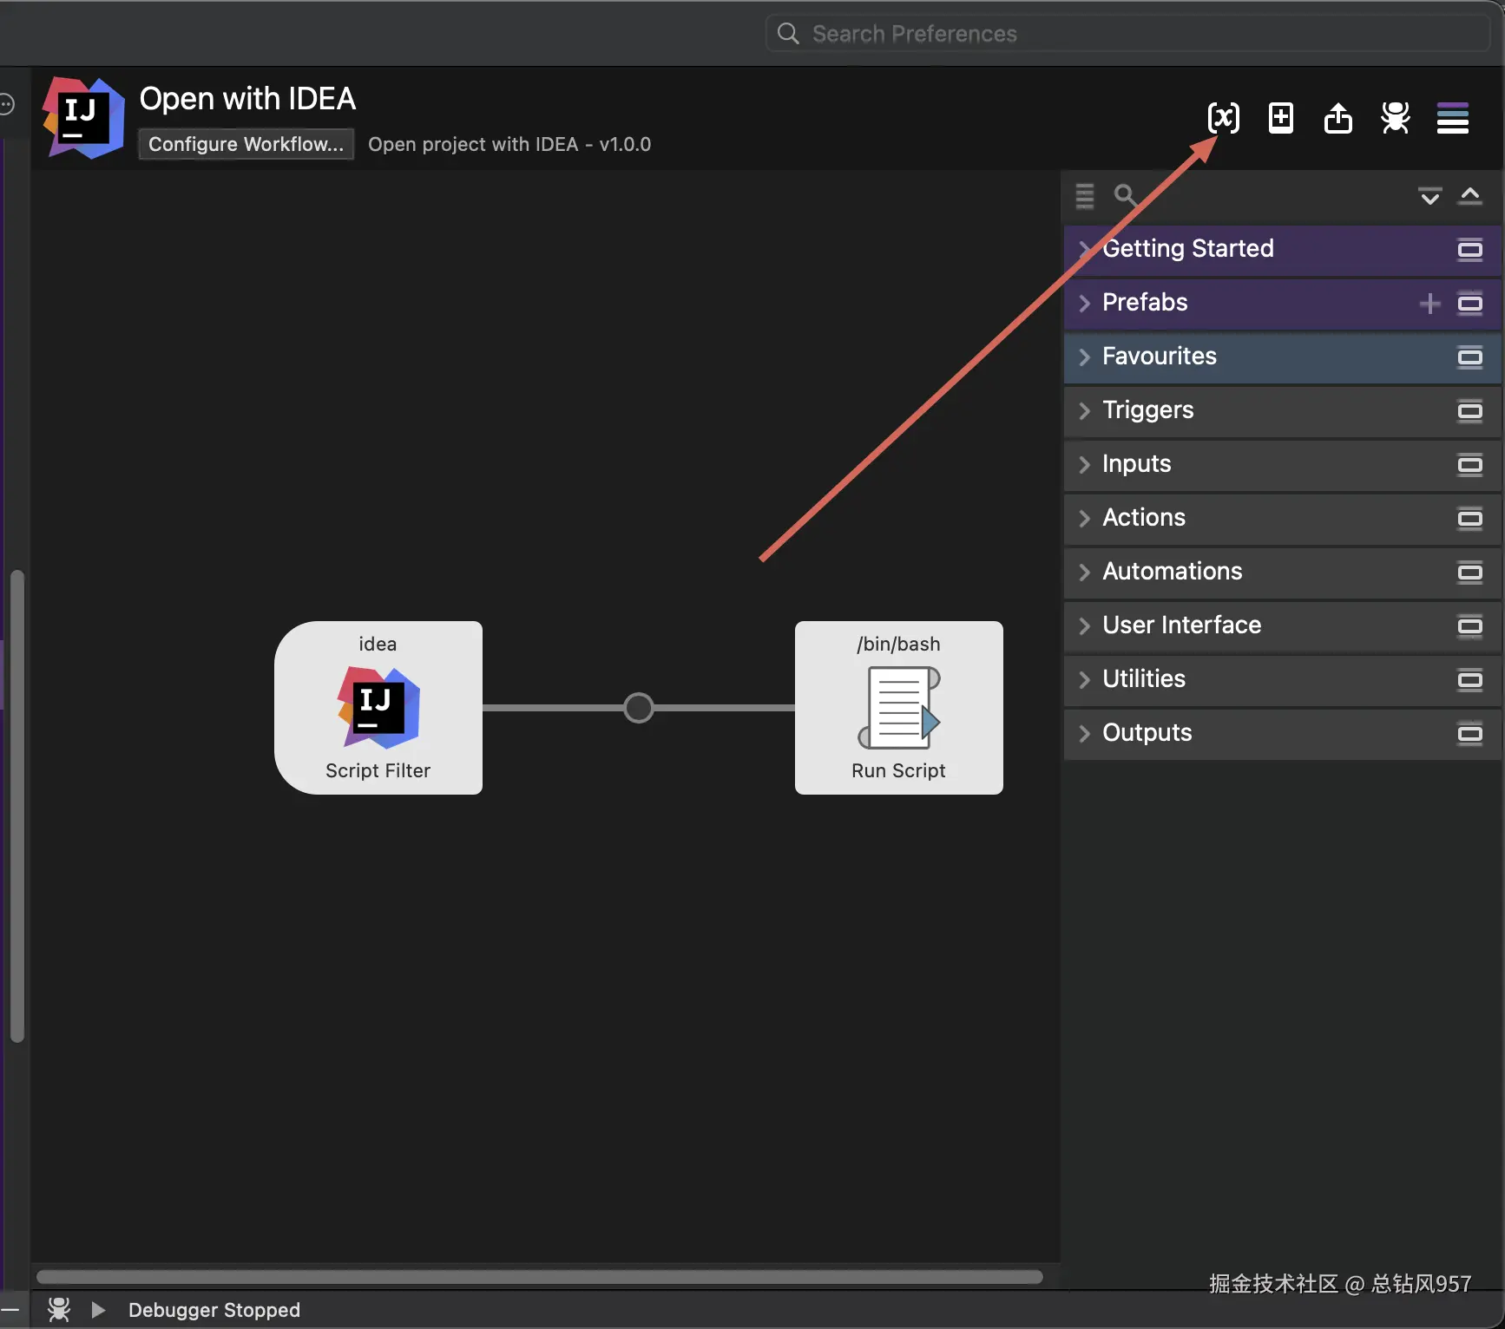Add a new prefab with plus icon
Viewport: 1505px width, 1329px height.
(x=1429, y=304)
